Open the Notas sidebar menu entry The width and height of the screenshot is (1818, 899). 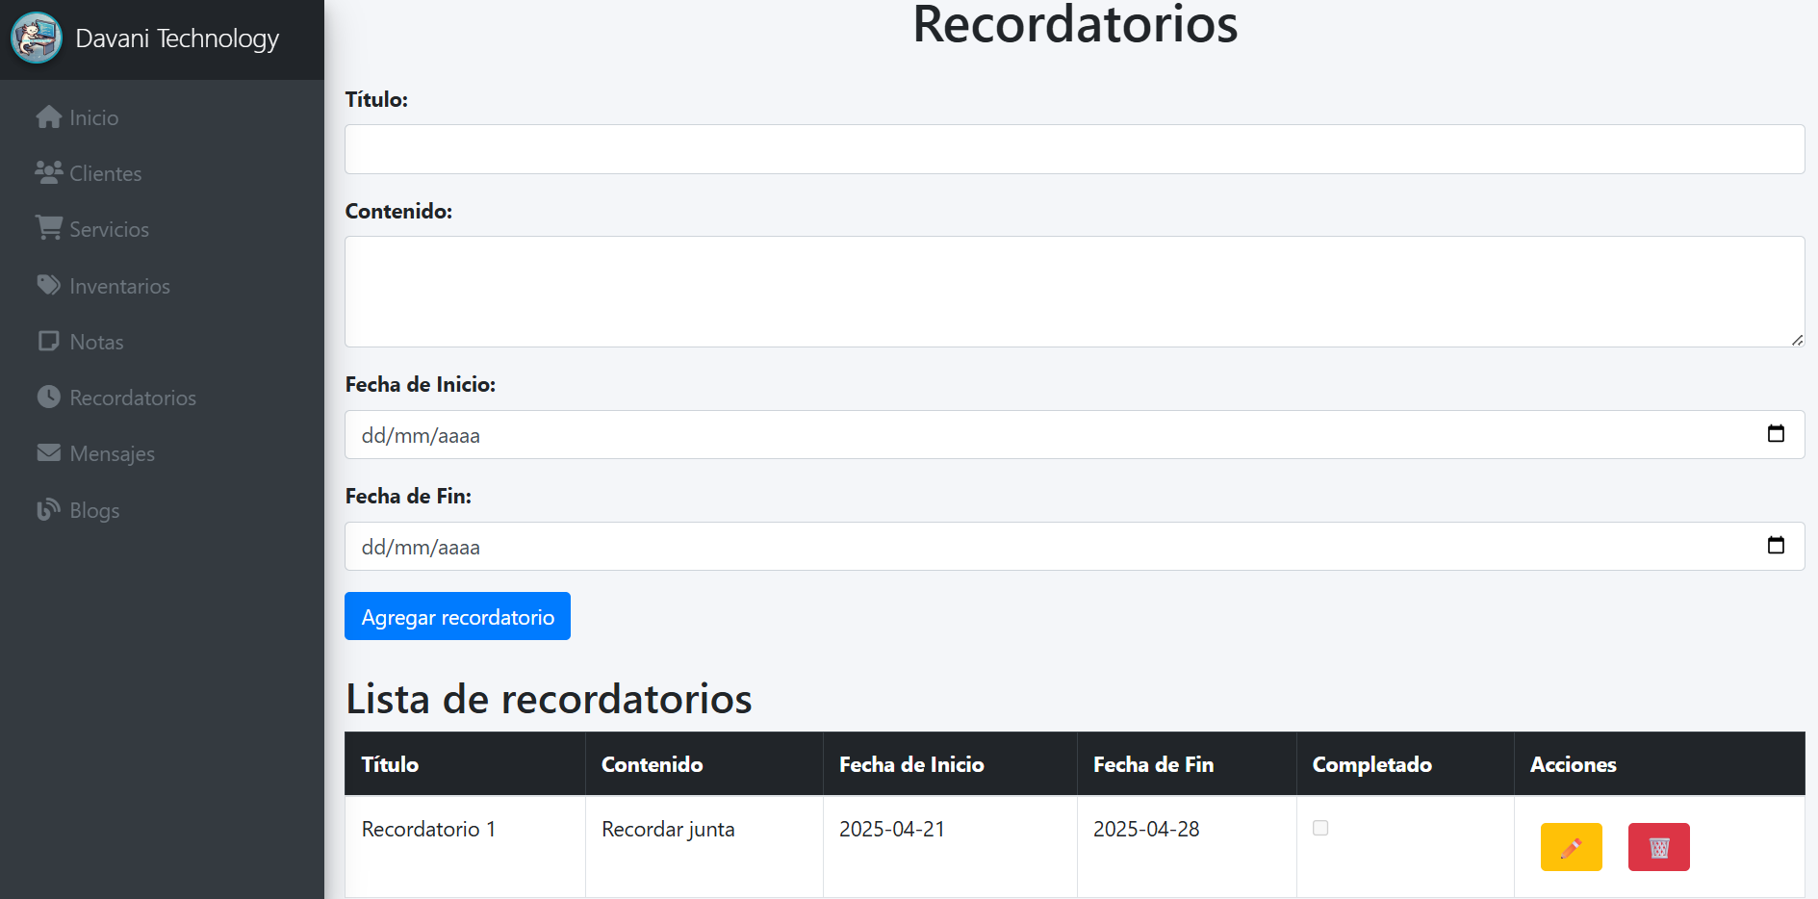(96, 341)
